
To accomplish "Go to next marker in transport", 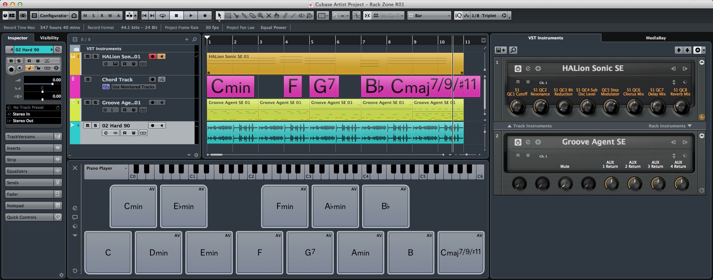I will [152, 16].
